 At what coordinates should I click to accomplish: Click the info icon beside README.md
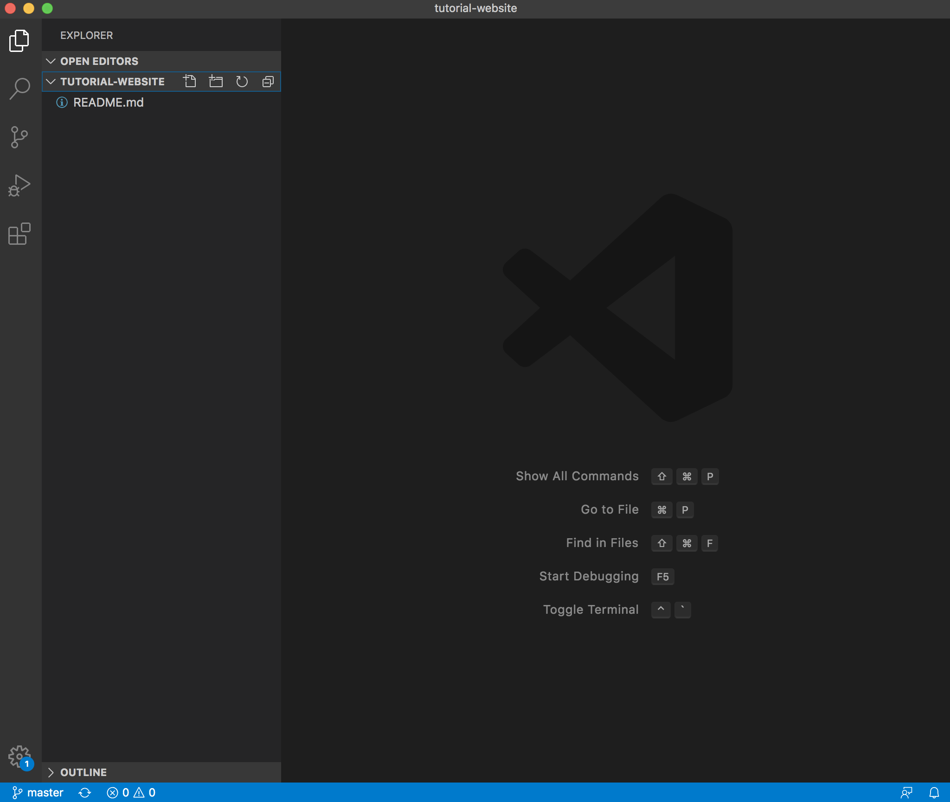(62, 102)
